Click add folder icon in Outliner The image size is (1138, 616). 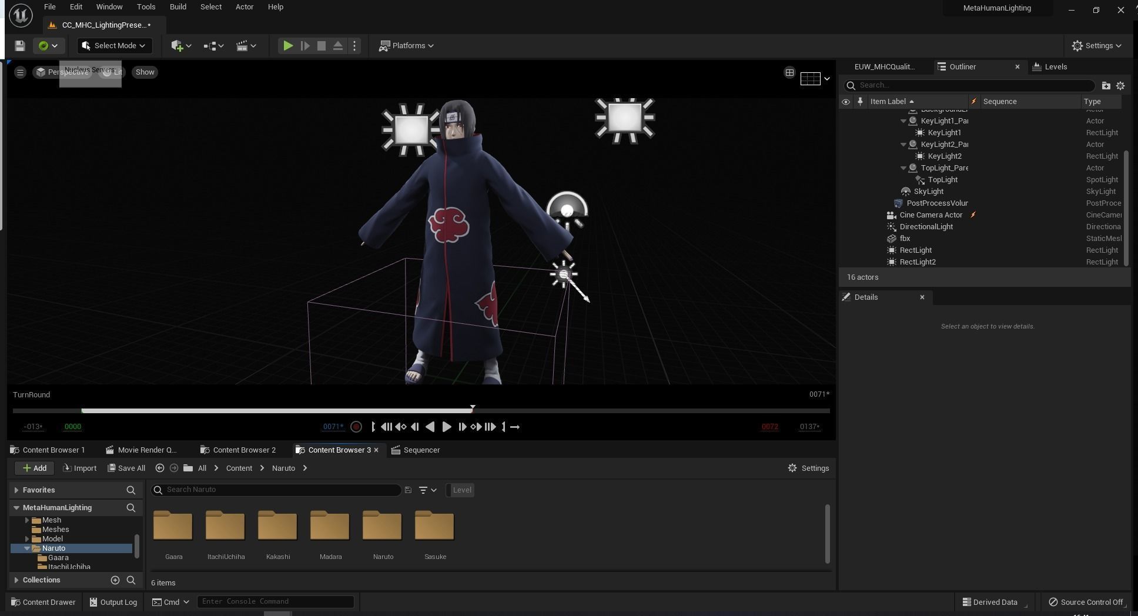click(x=1106, y=86)
